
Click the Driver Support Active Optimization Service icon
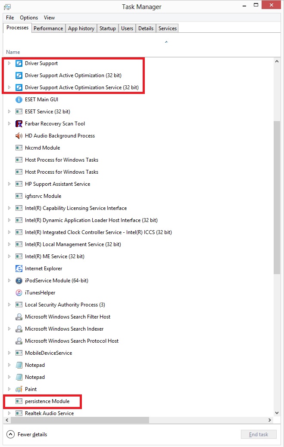(x=19, y=87)
